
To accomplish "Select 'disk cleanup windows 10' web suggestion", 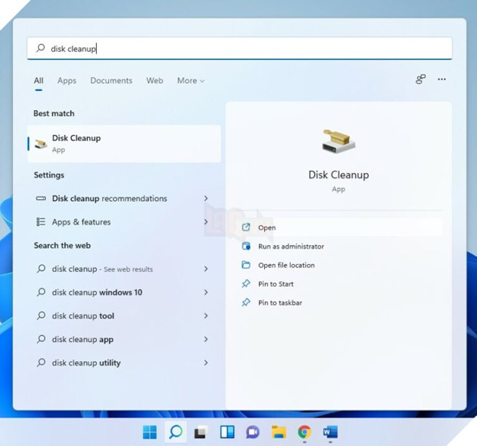I will point(124,292).
